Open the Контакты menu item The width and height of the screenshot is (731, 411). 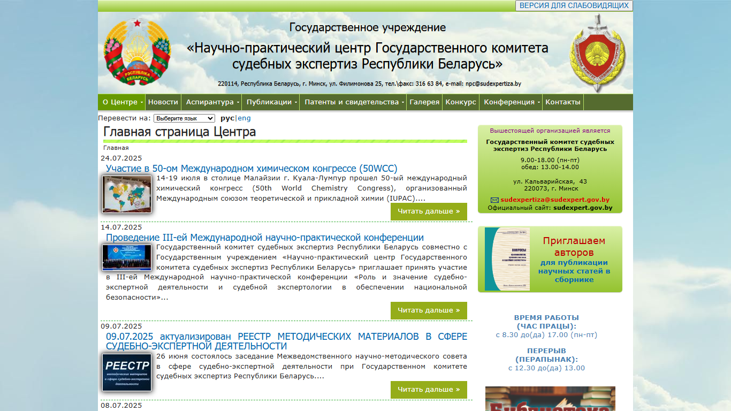click(x=562, y=102)
